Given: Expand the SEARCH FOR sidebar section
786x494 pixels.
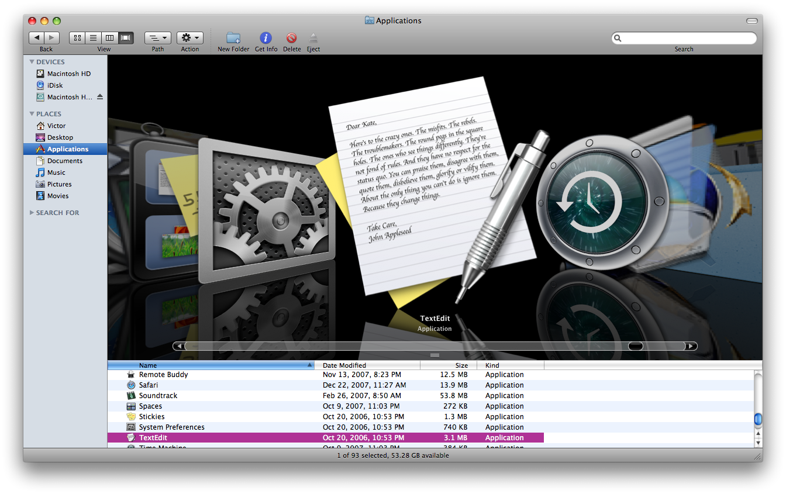Looking at the screenshot, I should (32, 213).
